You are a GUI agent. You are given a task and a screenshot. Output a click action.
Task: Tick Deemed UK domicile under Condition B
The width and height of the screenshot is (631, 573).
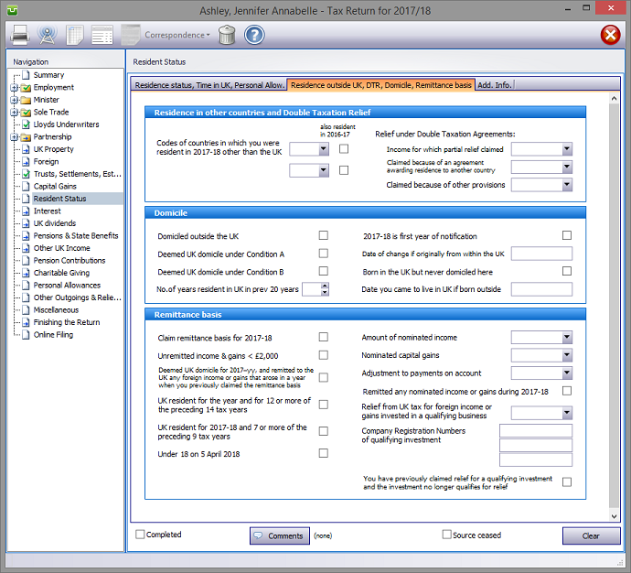[323, 271]
